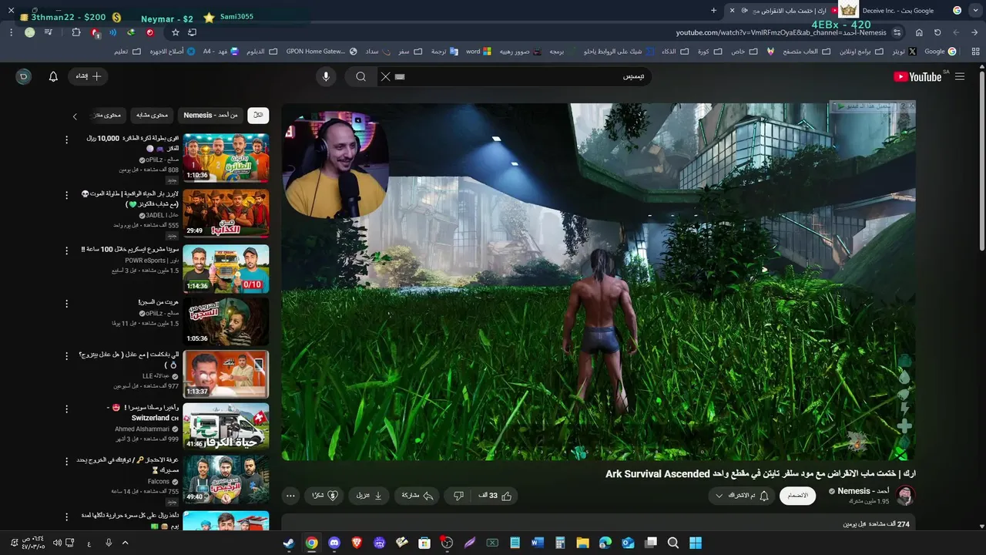
Task: Expand the subscribed notification dropdown
Action: [x=740, y=496]
